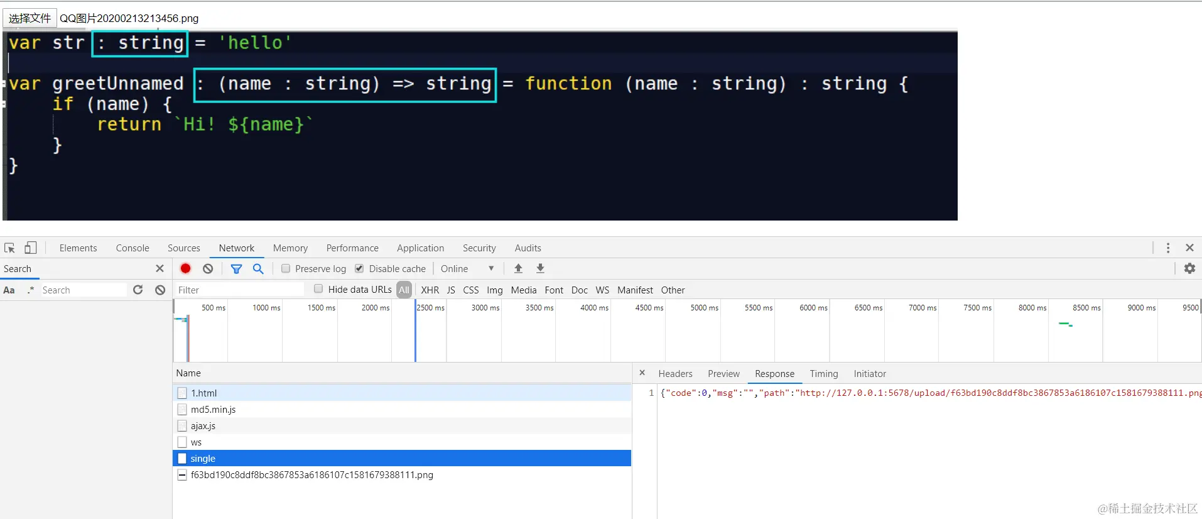Click the image icon of the png request
1202x519 pixels.
(x=182, y=474)
